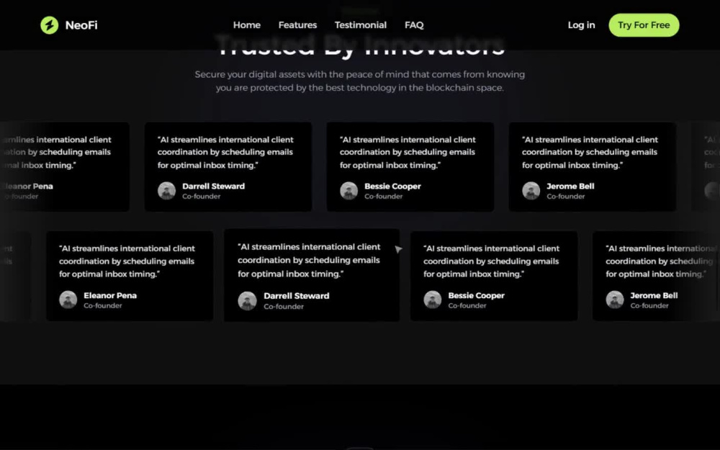Select the name Bessie Cooper in the bottom row
This screenshot has width=720, height=450.
coord(476,295)
